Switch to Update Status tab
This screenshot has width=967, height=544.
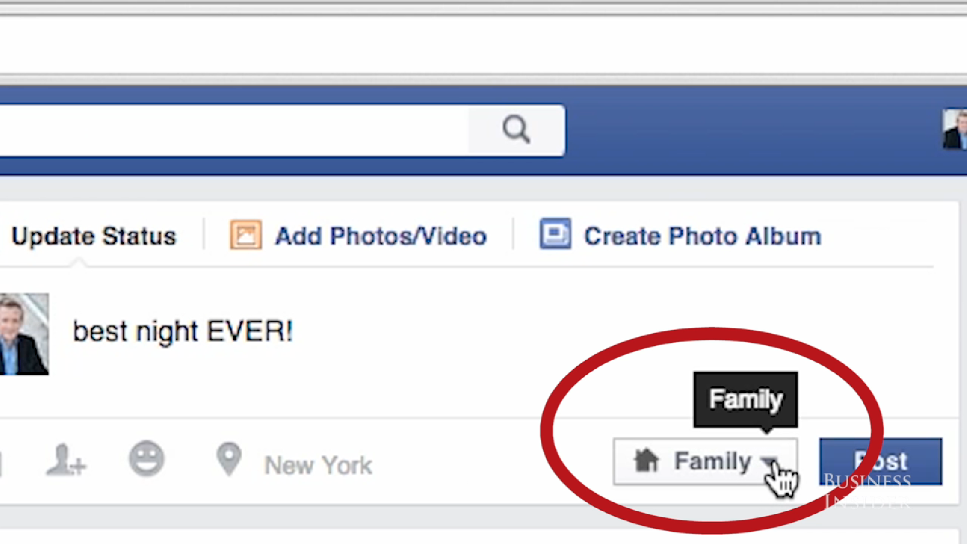coord(94,236)
